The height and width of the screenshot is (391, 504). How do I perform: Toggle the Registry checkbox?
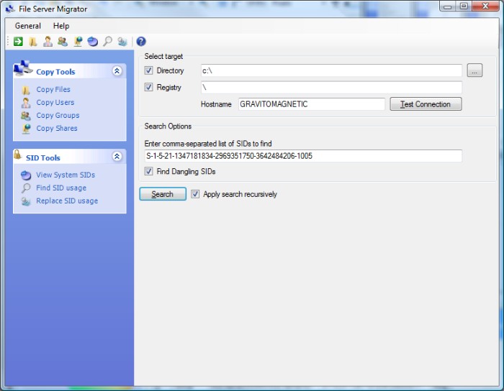pyautogui.click(x=149, y=88)
